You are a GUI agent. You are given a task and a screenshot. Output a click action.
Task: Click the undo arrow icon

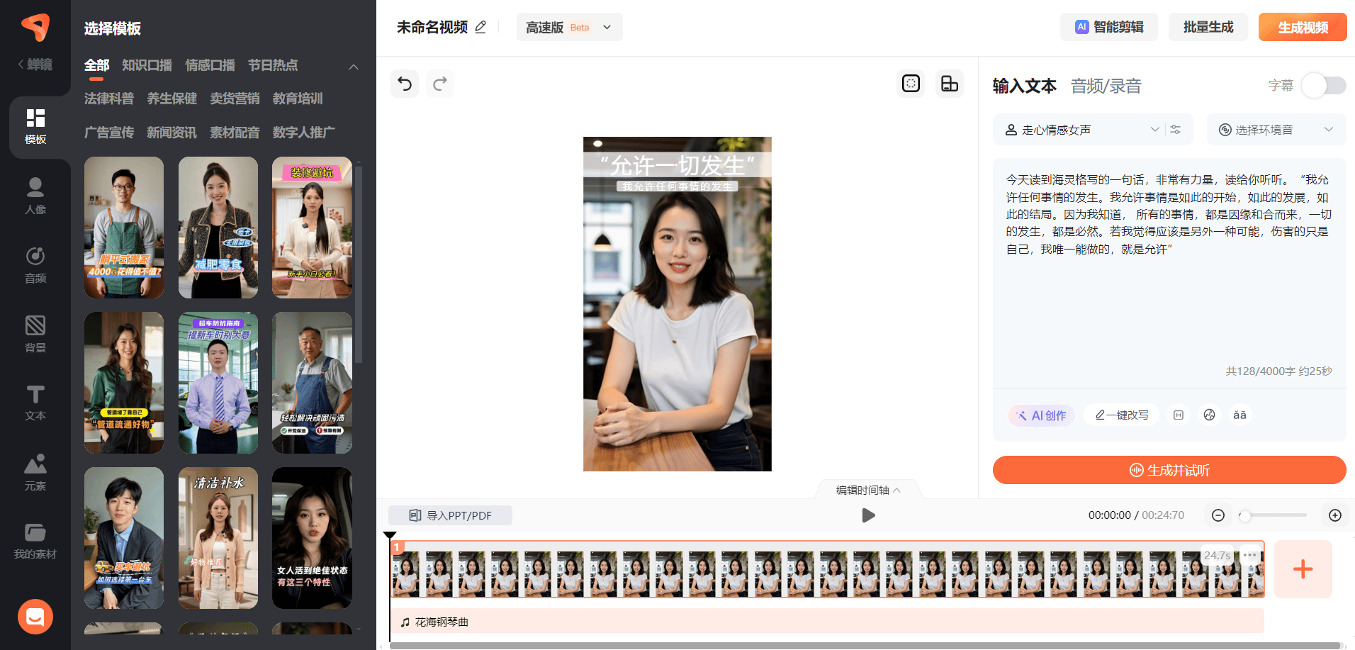click(x=405, y=84)
